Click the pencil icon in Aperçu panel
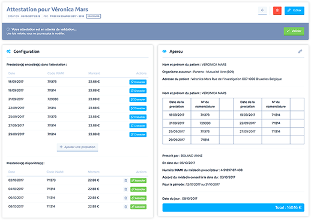311x220 pixels. pyautogui.click(x=300, y=52)
